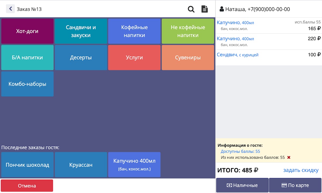The height and width of the screenshot is (193, 322).
Task: Open the Услуги category
Action: 134,58
